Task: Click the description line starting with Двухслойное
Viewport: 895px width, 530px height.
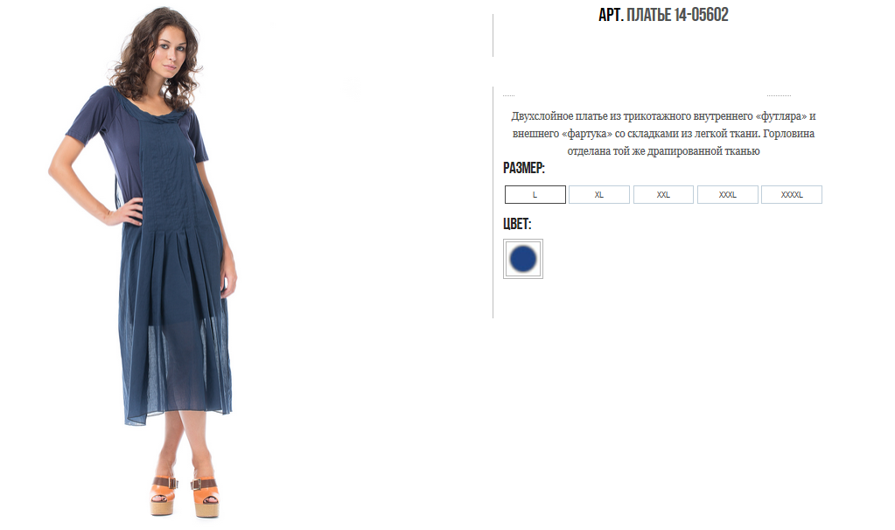Action: pos(663,115)
